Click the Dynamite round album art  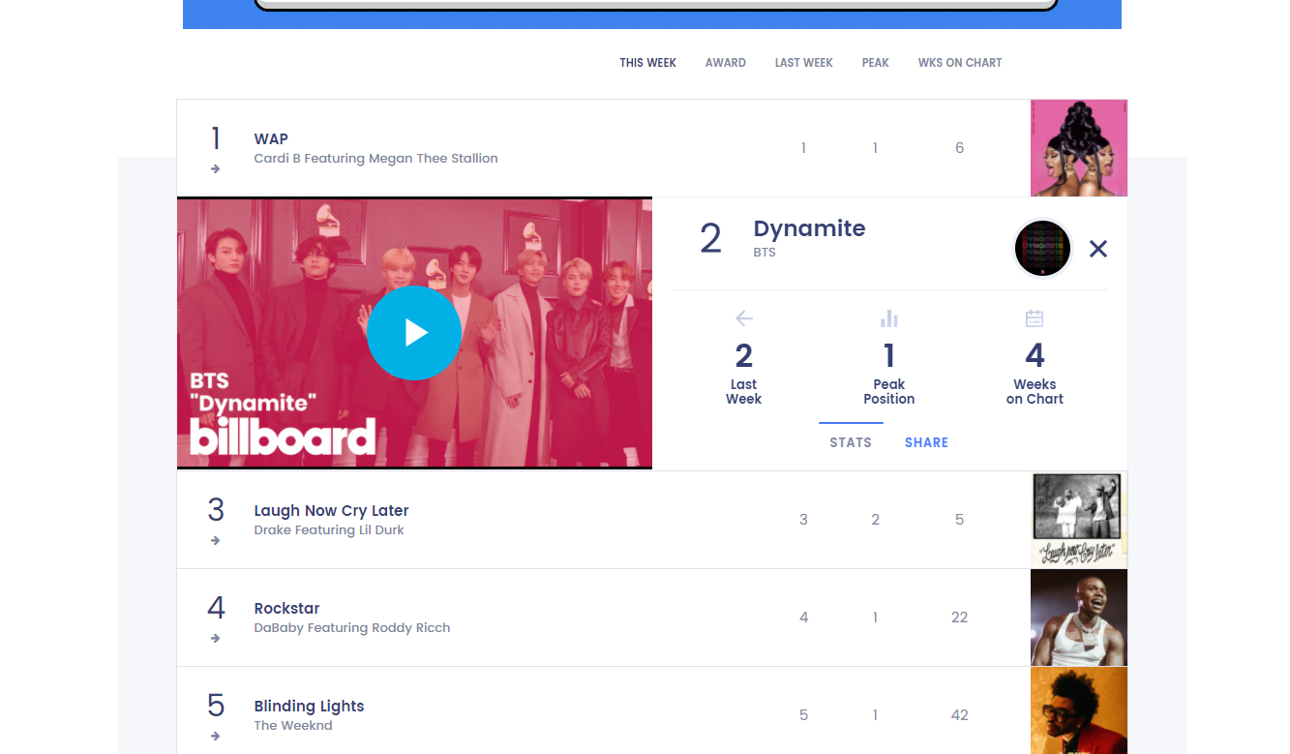tap(1042, 249)
